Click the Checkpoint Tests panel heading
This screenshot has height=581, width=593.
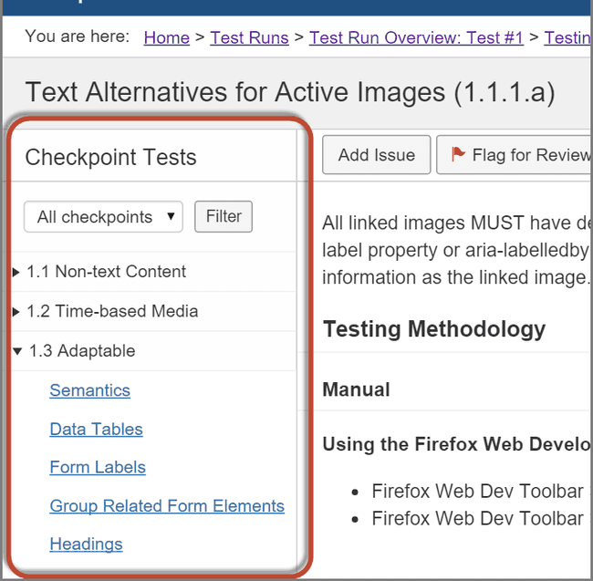(110, 157)
